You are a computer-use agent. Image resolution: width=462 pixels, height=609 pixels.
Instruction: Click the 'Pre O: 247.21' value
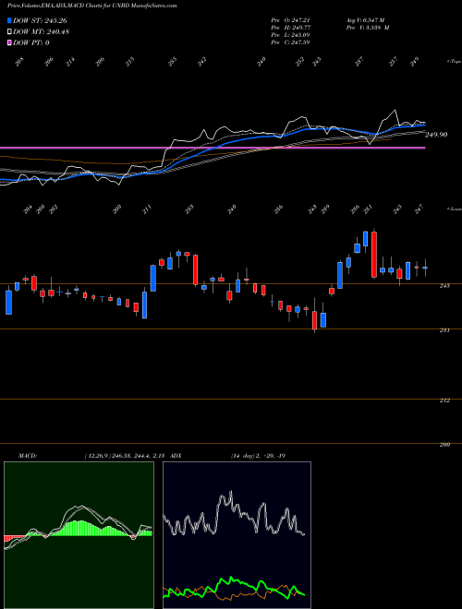point(290,19)
